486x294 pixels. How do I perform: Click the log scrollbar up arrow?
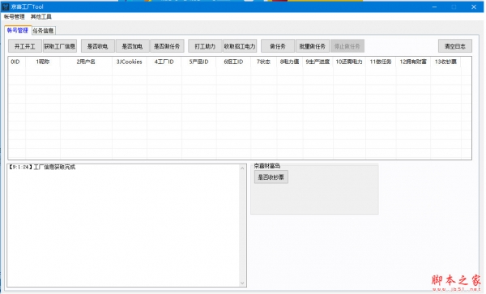(x=242, y=168)
